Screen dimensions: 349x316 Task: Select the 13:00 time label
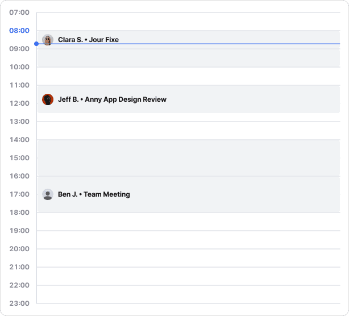pos(19,122)
